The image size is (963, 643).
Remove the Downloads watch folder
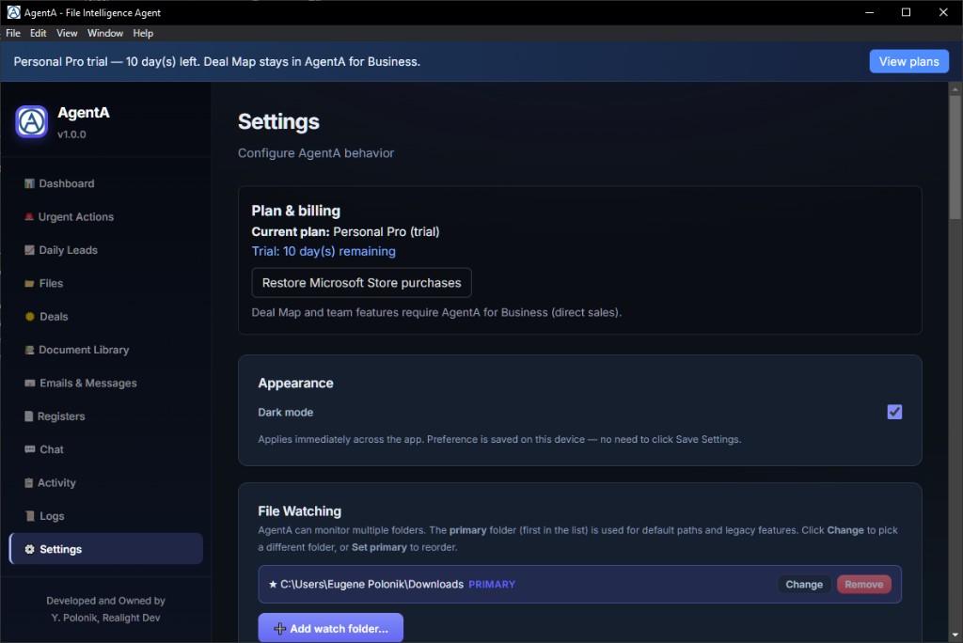863,584
